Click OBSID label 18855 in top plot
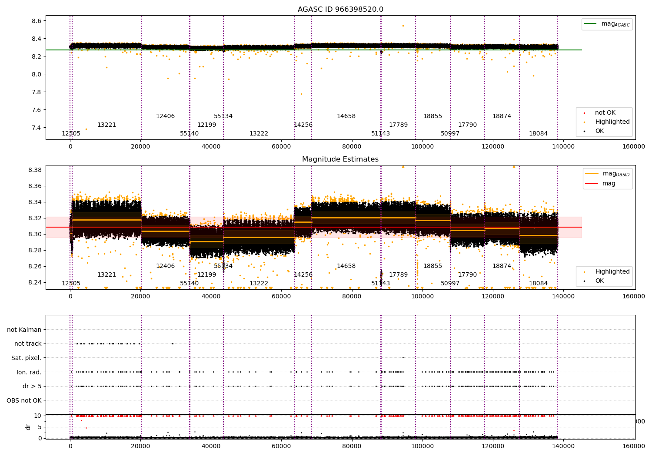This screenshot has width=652, height=456. click(432, 116)
